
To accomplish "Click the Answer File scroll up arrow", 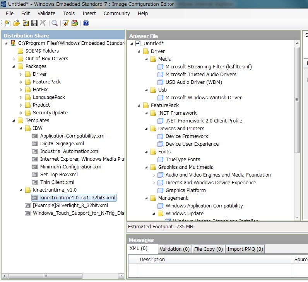I will point(297,43).
